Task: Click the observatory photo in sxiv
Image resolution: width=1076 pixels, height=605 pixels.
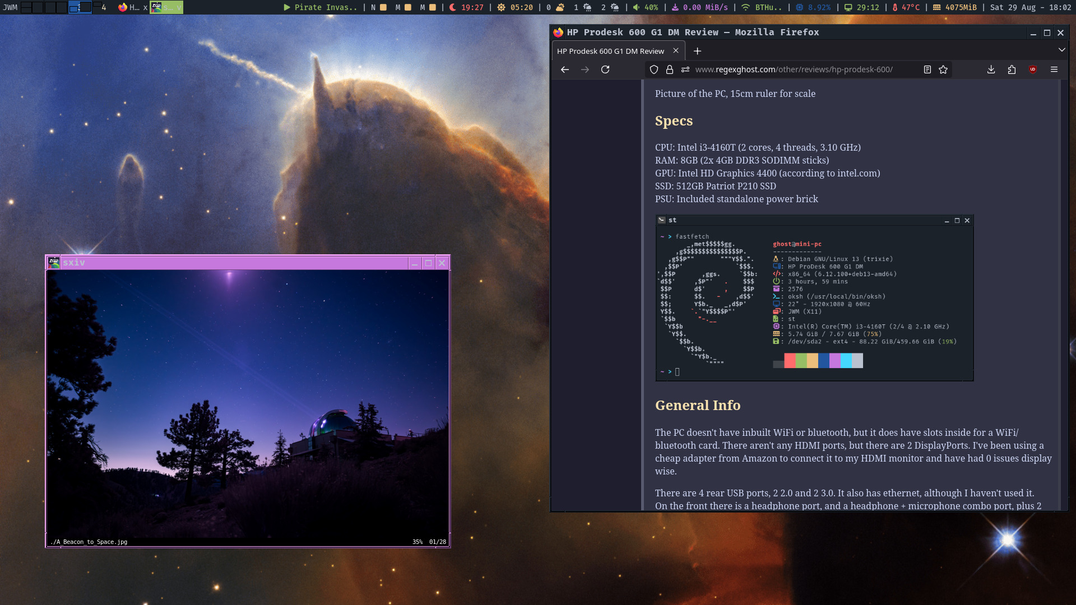Action: 248,404
